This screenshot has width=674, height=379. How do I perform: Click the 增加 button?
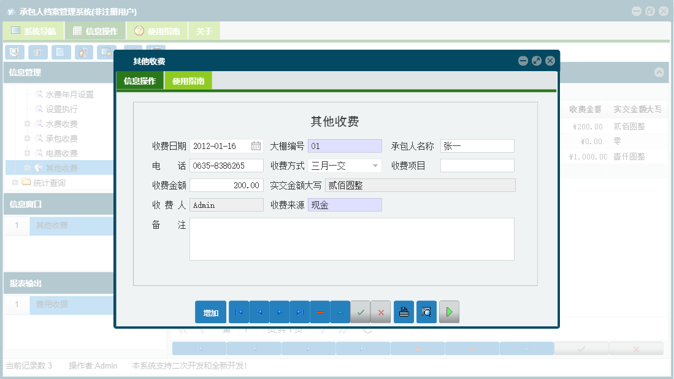210,312
